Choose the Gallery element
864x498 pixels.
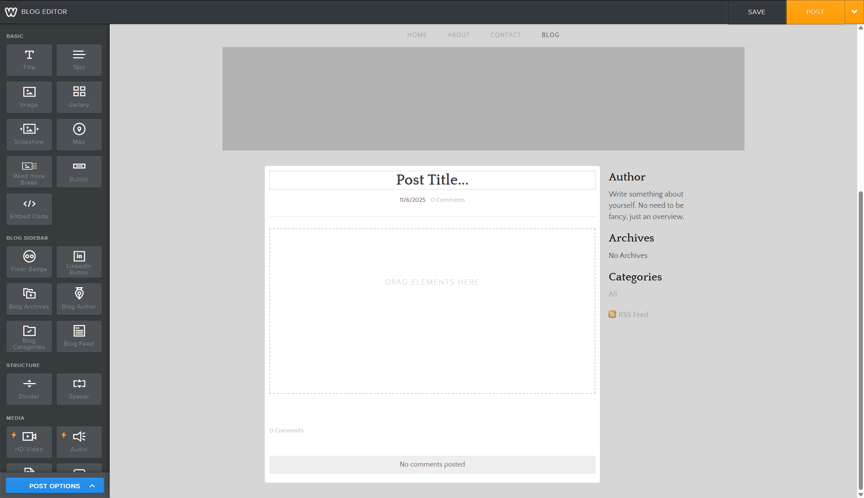tap(79, 97)
